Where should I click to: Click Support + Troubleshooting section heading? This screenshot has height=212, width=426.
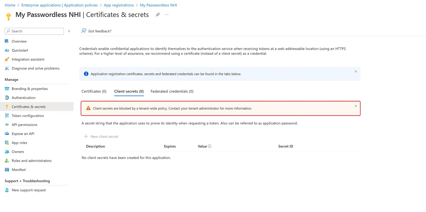click(x=27, y=181)
